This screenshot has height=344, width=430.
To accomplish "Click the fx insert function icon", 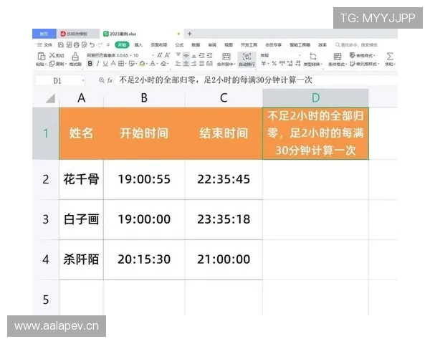I will point(110,80).
